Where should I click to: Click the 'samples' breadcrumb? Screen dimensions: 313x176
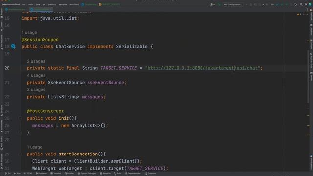(x=63, y=4)
